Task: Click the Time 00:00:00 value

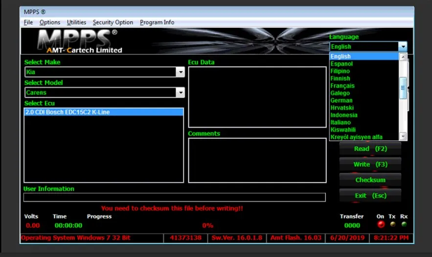Action: (x=68, y=226)
